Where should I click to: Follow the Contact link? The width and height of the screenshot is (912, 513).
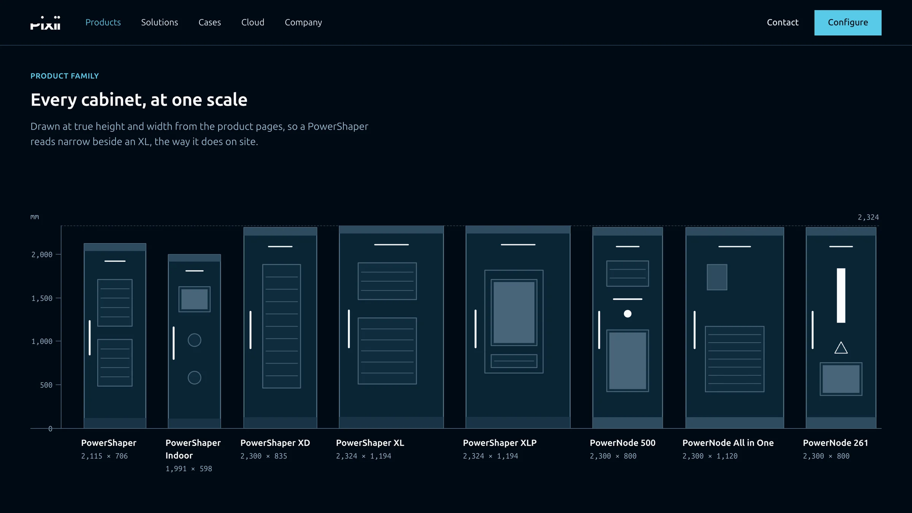[782, 22]
